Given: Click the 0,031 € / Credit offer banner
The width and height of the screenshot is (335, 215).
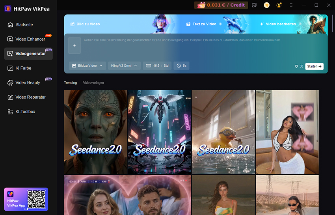Looking at the screenshot, I should (221, 5).
